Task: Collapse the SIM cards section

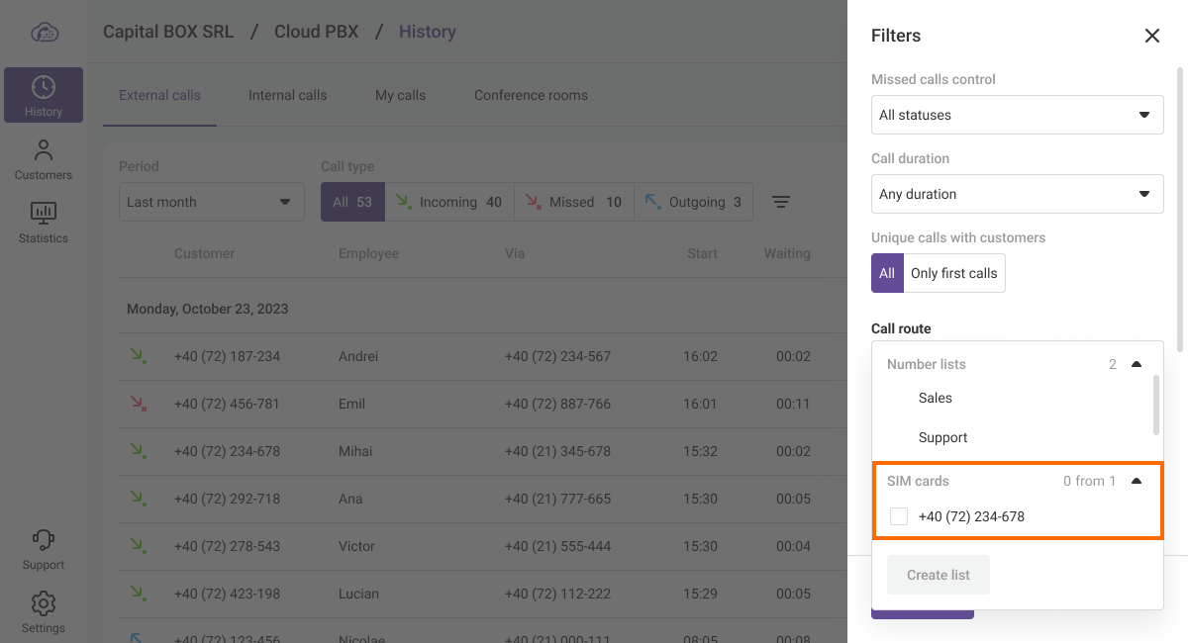Action: 1137,481
